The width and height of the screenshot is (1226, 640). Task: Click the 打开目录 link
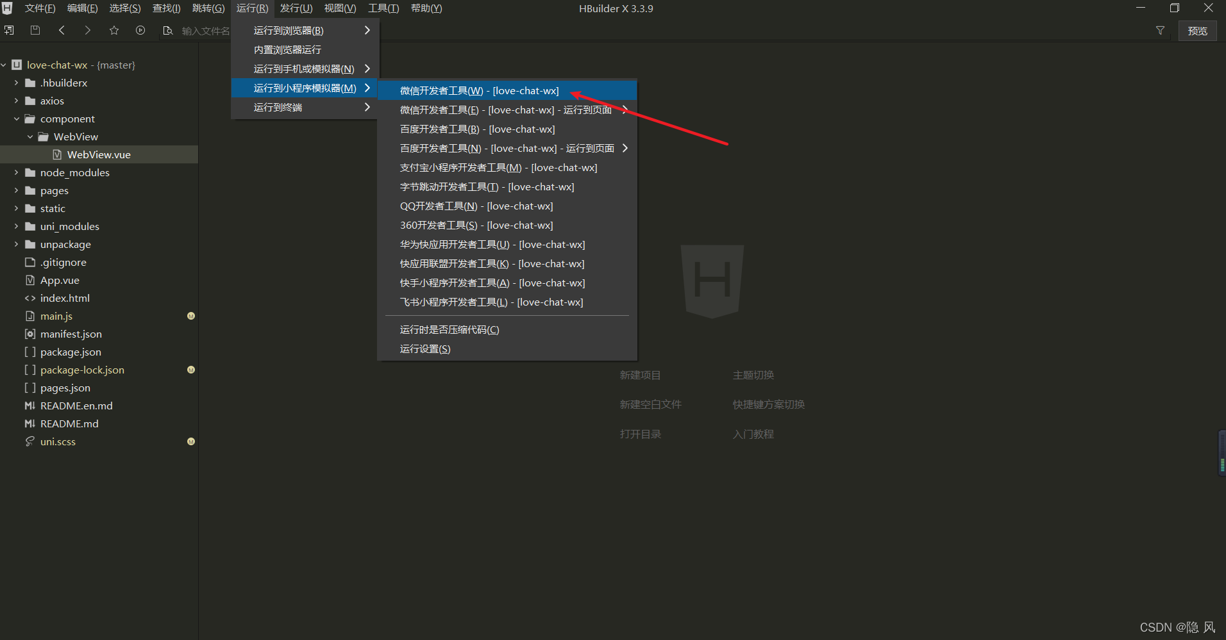[x=640, y=434]
